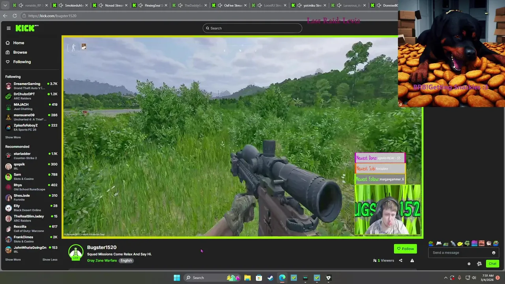Viewport: 505px width, 284px height.
Task: Open FrankDimes channel
Action: pyautogui.click(x=32, y=239)
